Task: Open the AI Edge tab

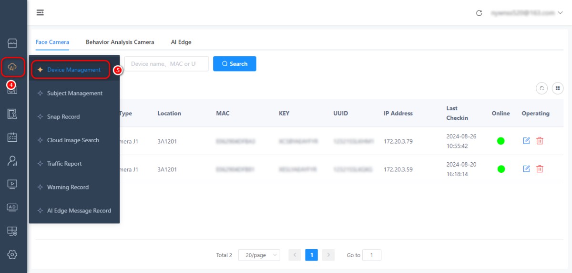Action: point(181,42)
